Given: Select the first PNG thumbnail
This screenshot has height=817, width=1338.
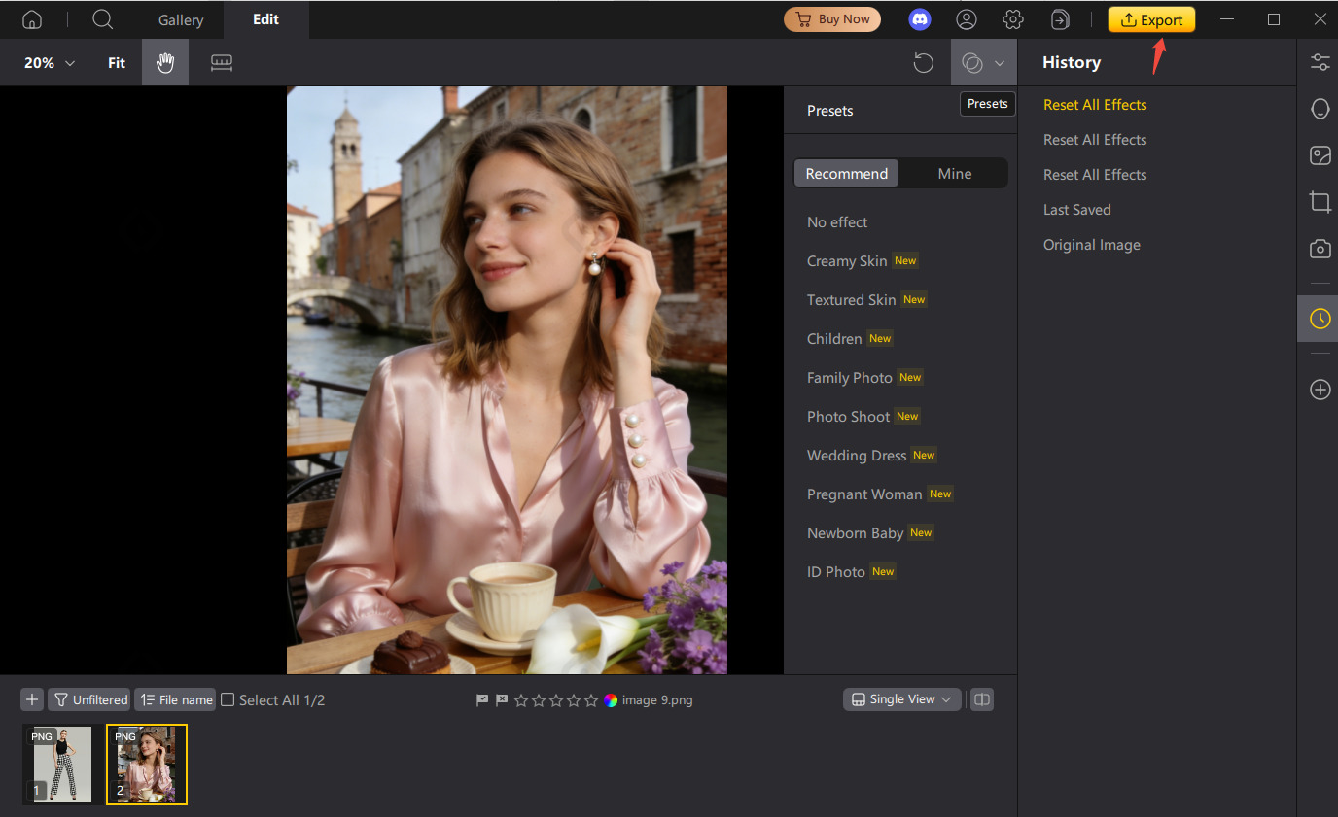Looking at the screenshot, I should (x=60, y=764).
